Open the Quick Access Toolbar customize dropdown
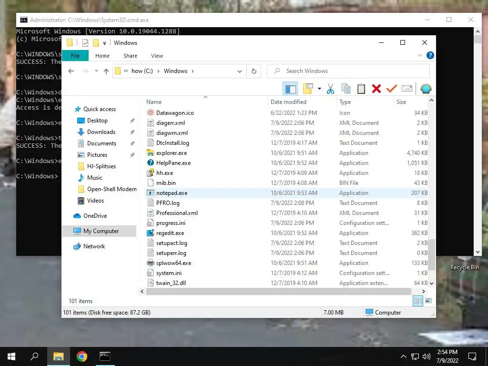 pos(104,43)
